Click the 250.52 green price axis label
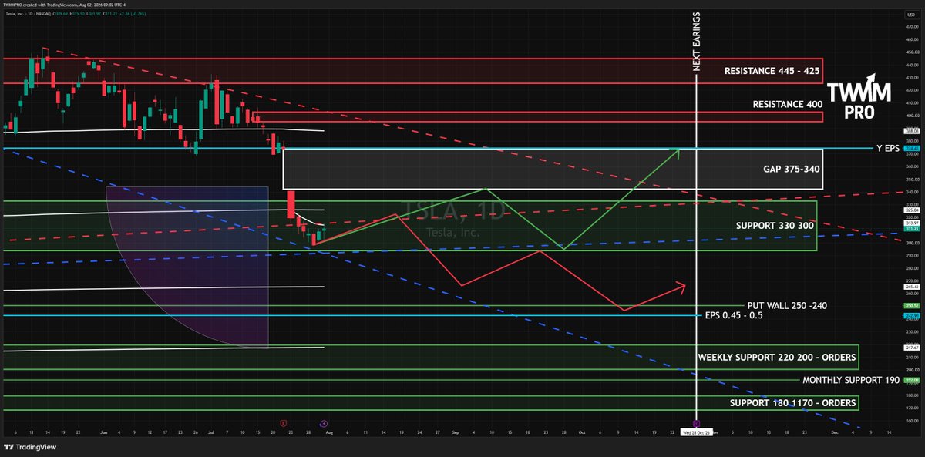The image size is (925, 457). 910,306
